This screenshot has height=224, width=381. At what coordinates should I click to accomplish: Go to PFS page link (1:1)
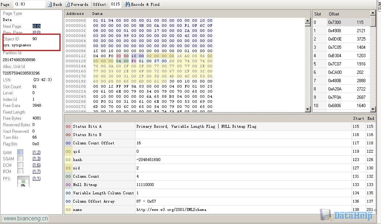click(x=37, y=178)
